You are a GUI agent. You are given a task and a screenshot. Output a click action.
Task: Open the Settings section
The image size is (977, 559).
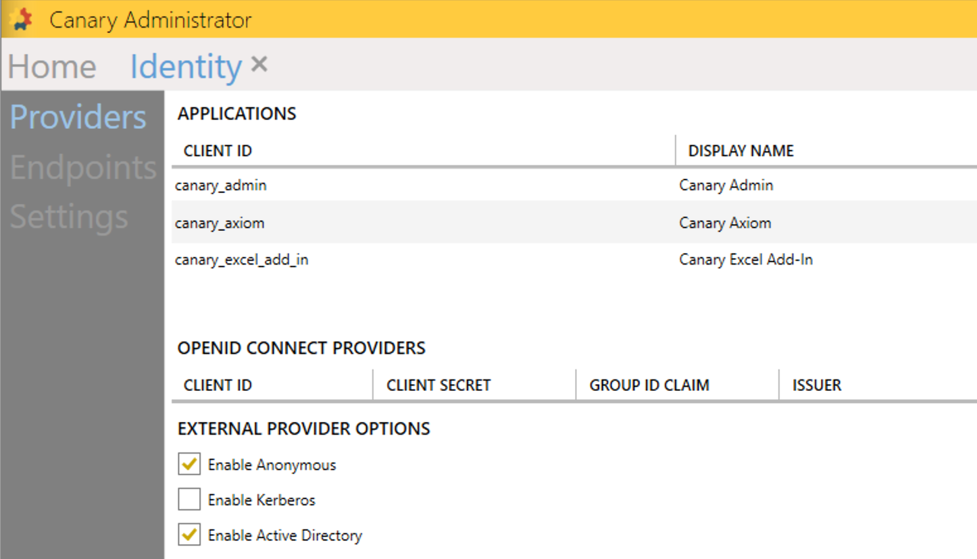point(68,217)
